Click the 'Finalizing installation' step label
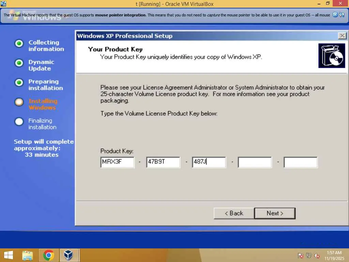Image resolution: width=349 pixels, height=262 pixels. pos(42,124)
